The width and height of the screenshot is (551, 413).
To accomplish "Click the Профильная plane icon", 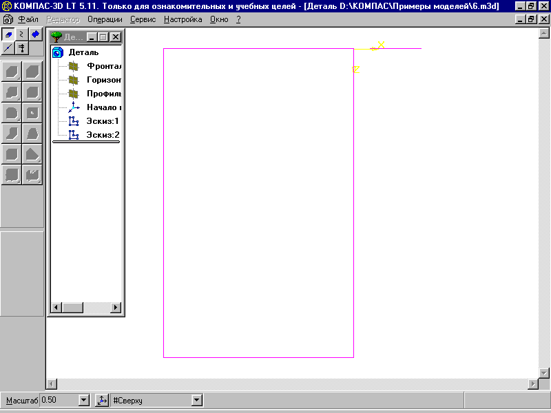I will [x=74, y=94].
